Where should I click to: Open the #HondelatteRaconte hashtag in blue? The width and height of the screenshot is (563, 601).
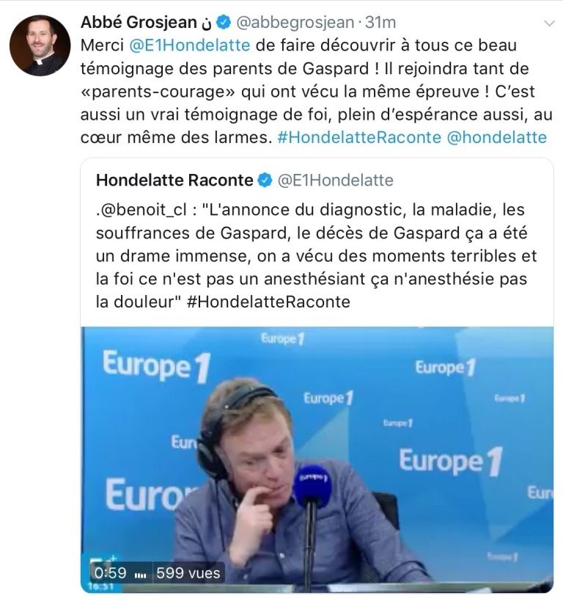pos(359,138)
